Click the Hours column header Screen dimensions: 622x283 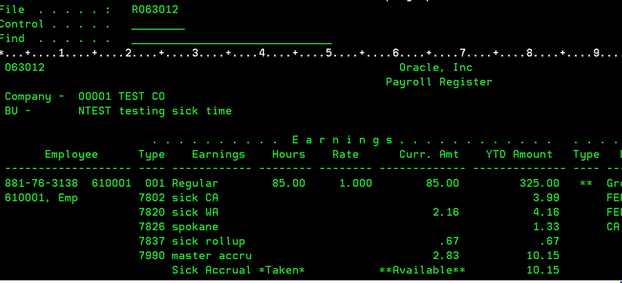click(289, 154)
